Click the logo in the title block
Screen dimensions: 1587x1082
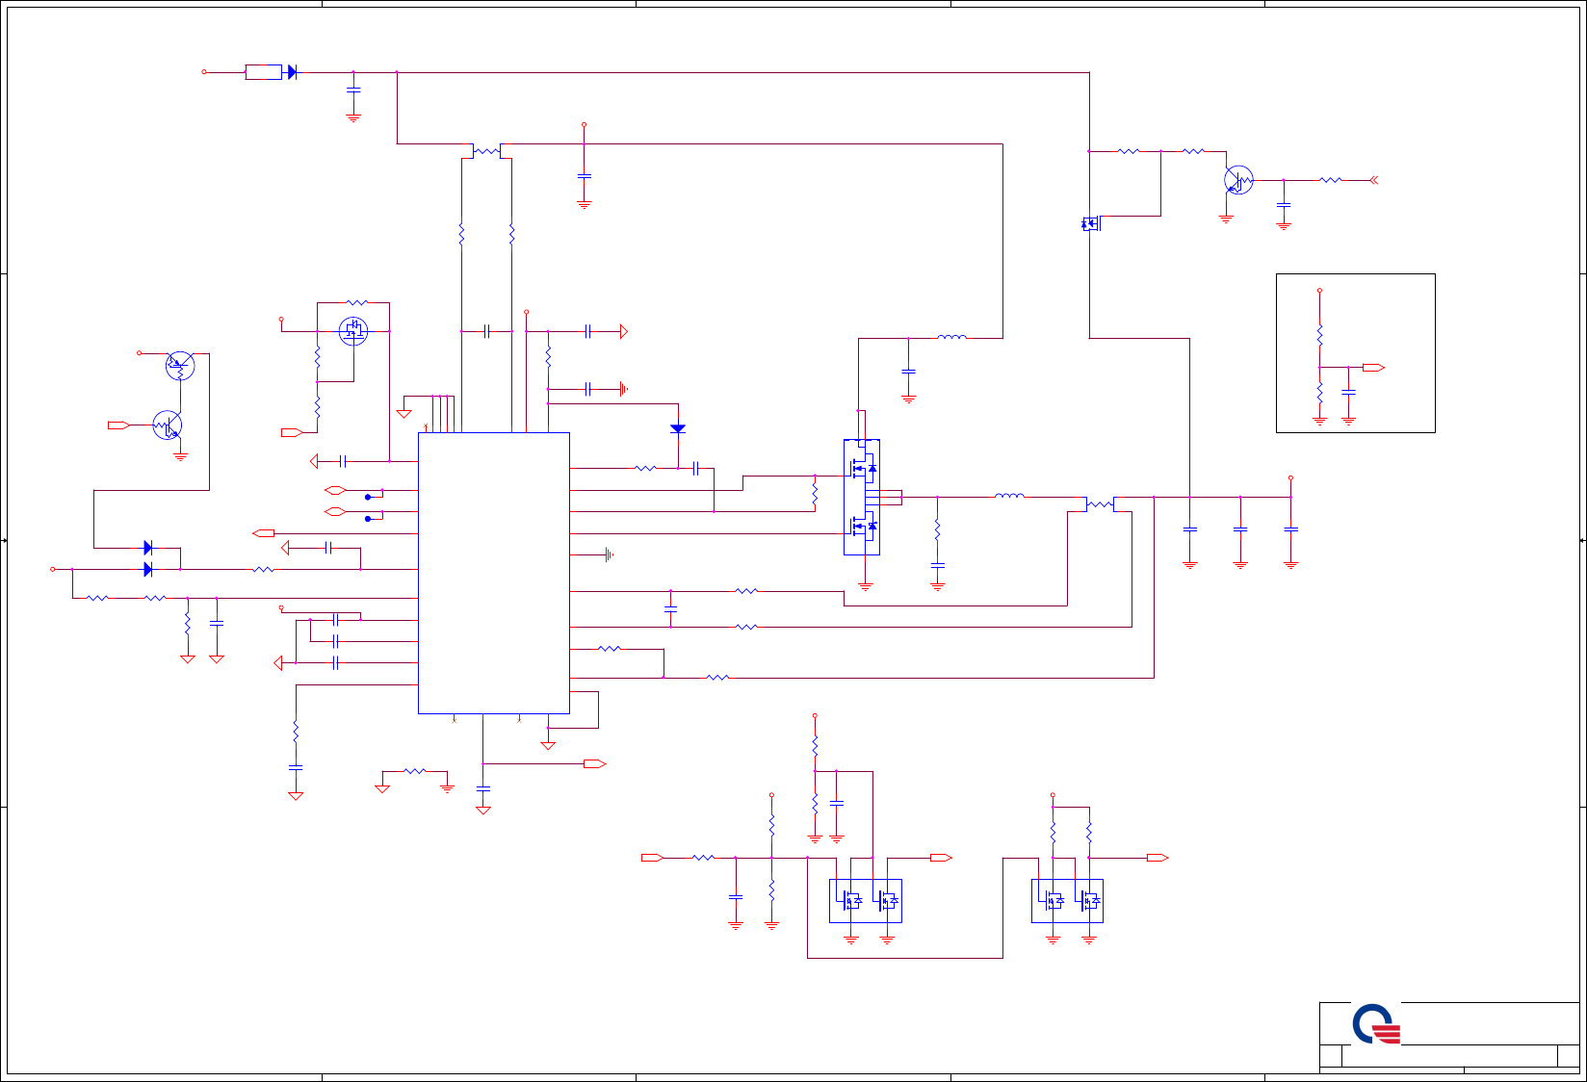(1375, 1024)
